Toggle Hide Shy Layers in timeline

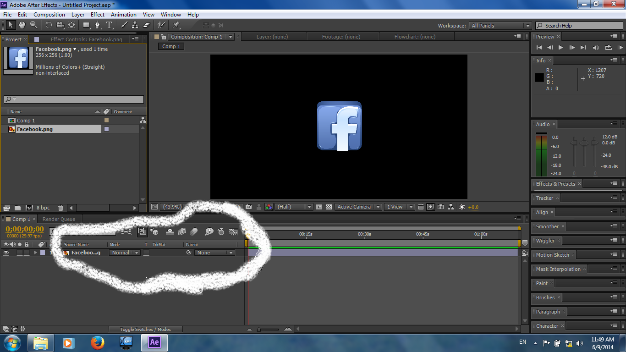tap(170, 232)
